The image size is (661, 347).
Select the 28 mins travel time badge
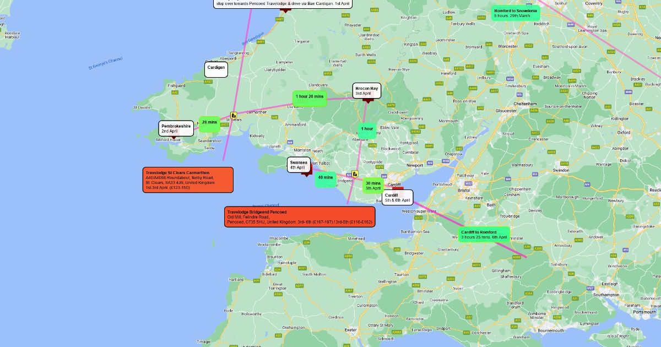pos(209,124)
